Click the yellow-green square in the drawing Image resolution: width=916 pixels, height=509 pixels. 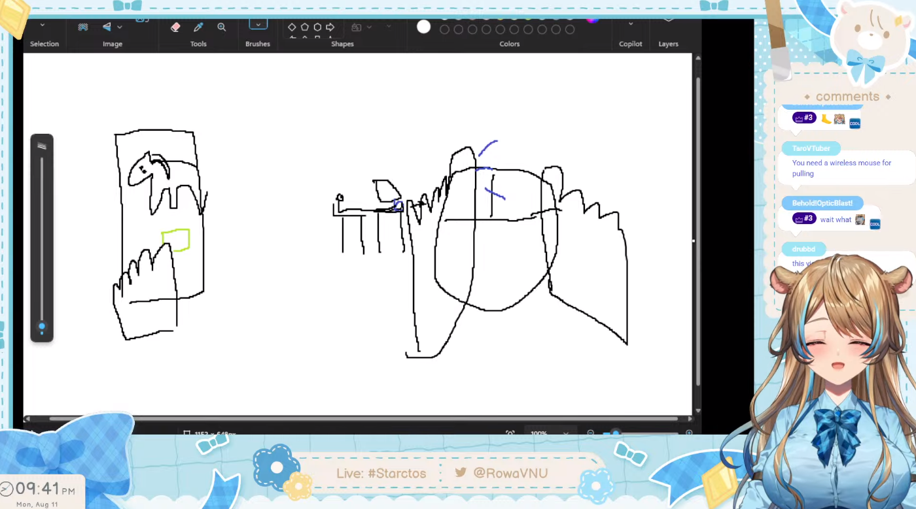(175, 240)
